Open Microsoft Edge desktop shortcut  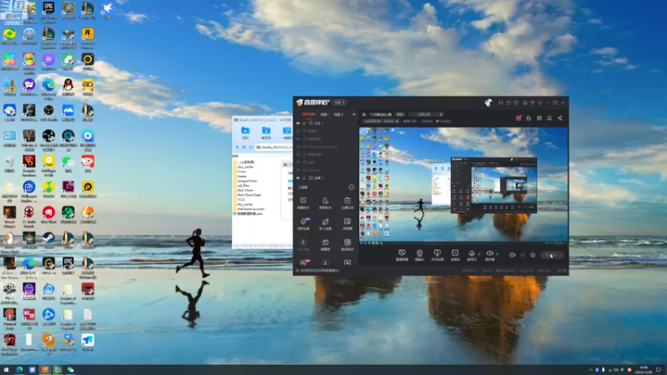[48, 87]
